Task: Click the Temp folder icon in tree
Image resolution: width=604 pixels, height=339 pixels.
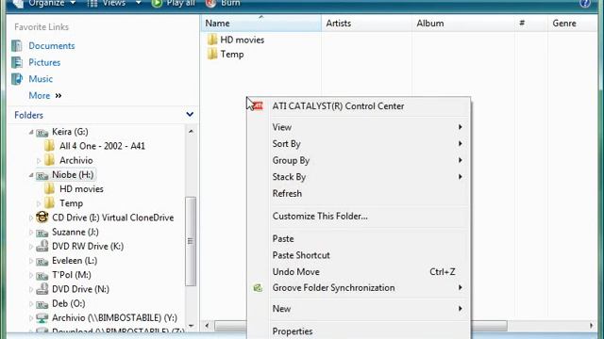Action: coord(49,203)
